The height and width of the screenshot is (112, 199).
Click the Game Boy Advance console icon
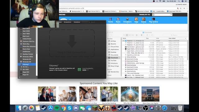click(21, 46)
